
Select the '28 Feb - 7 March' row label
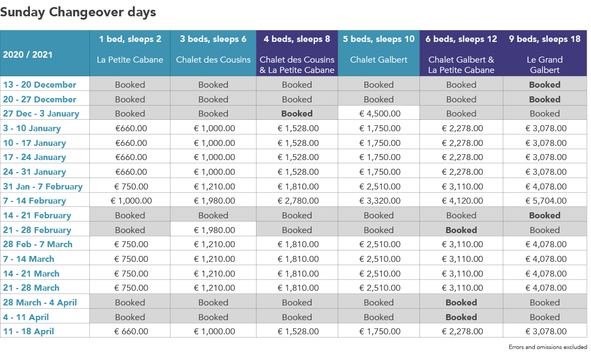(x=38, y=244)
